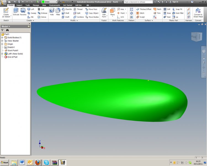The height and width of the screenshot is (166, 207).
Task: Click the browser find binoculars icon
Action: tap(7, 30)
